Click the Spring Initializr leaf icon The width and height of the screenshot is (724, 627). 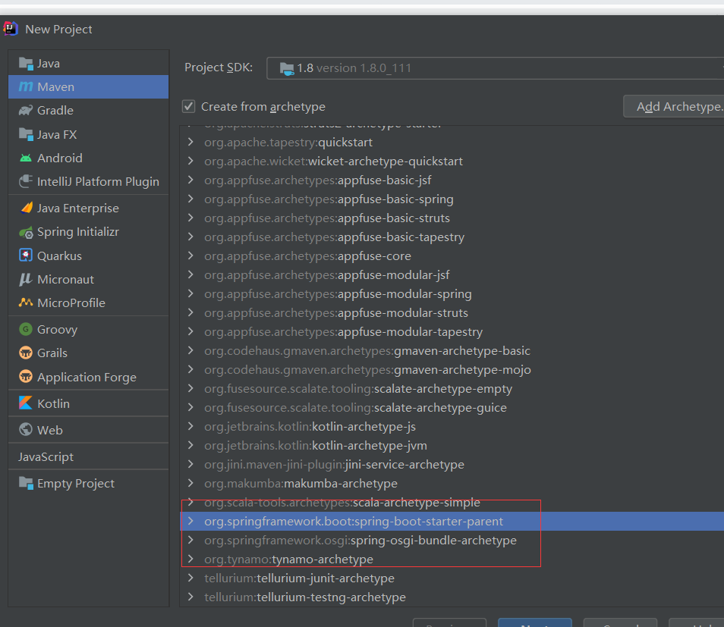coord(26,232)
